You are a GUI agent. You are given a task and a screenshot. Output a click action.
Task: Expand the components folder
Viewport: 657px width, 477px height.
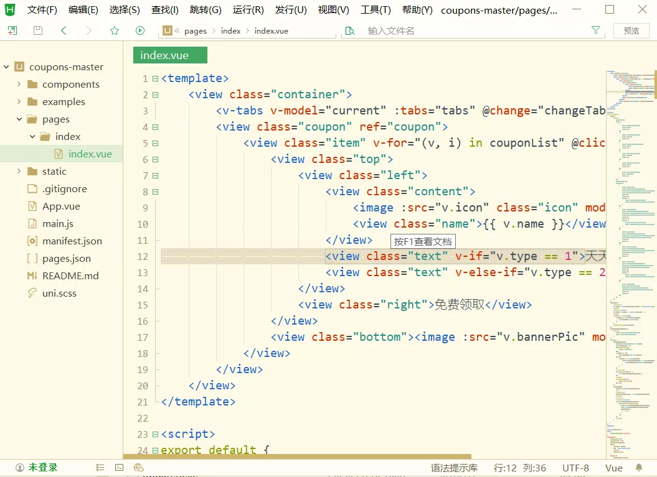pyautogui.click(x=17, y=84)
